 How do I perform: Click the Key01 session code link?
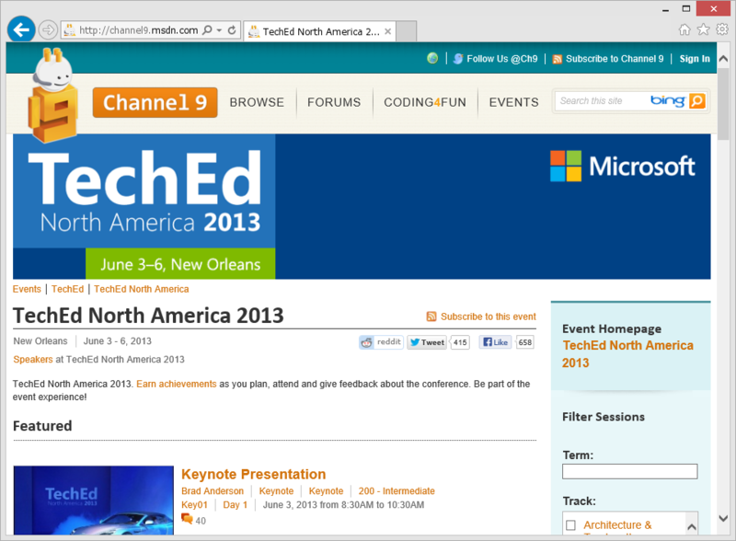point(194,505)
